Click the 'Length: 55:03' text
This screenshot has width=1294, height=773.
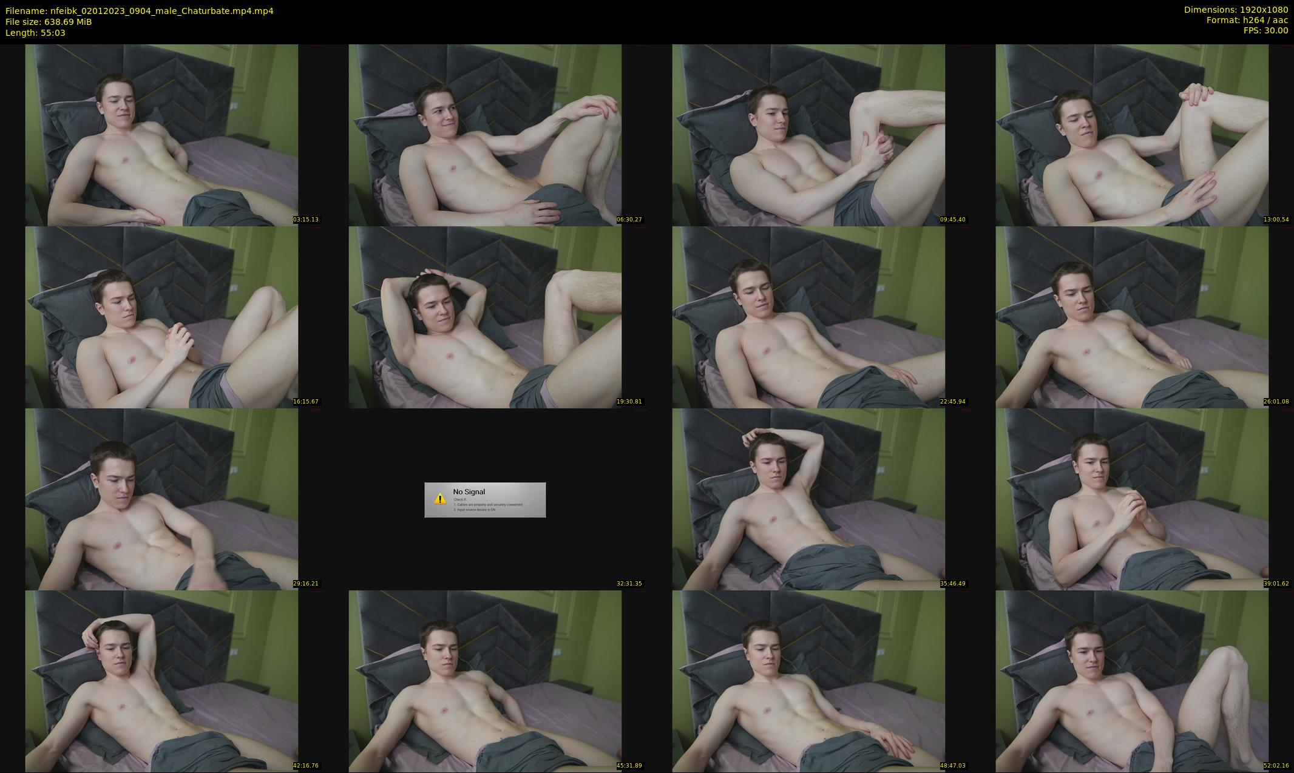(35, 33)
